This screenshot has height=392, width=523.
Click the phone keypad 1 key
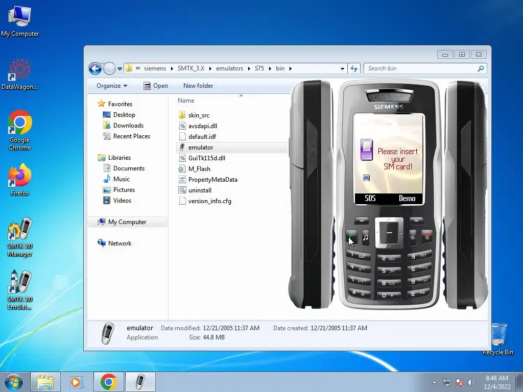coord(358,255)
